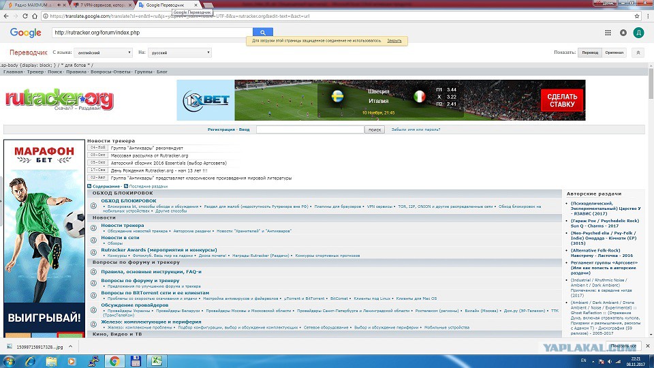Dismiss the warning via Закрыть link
This screenshot has height=368, width=654.
pyautogui.click(x=394, y=41)
